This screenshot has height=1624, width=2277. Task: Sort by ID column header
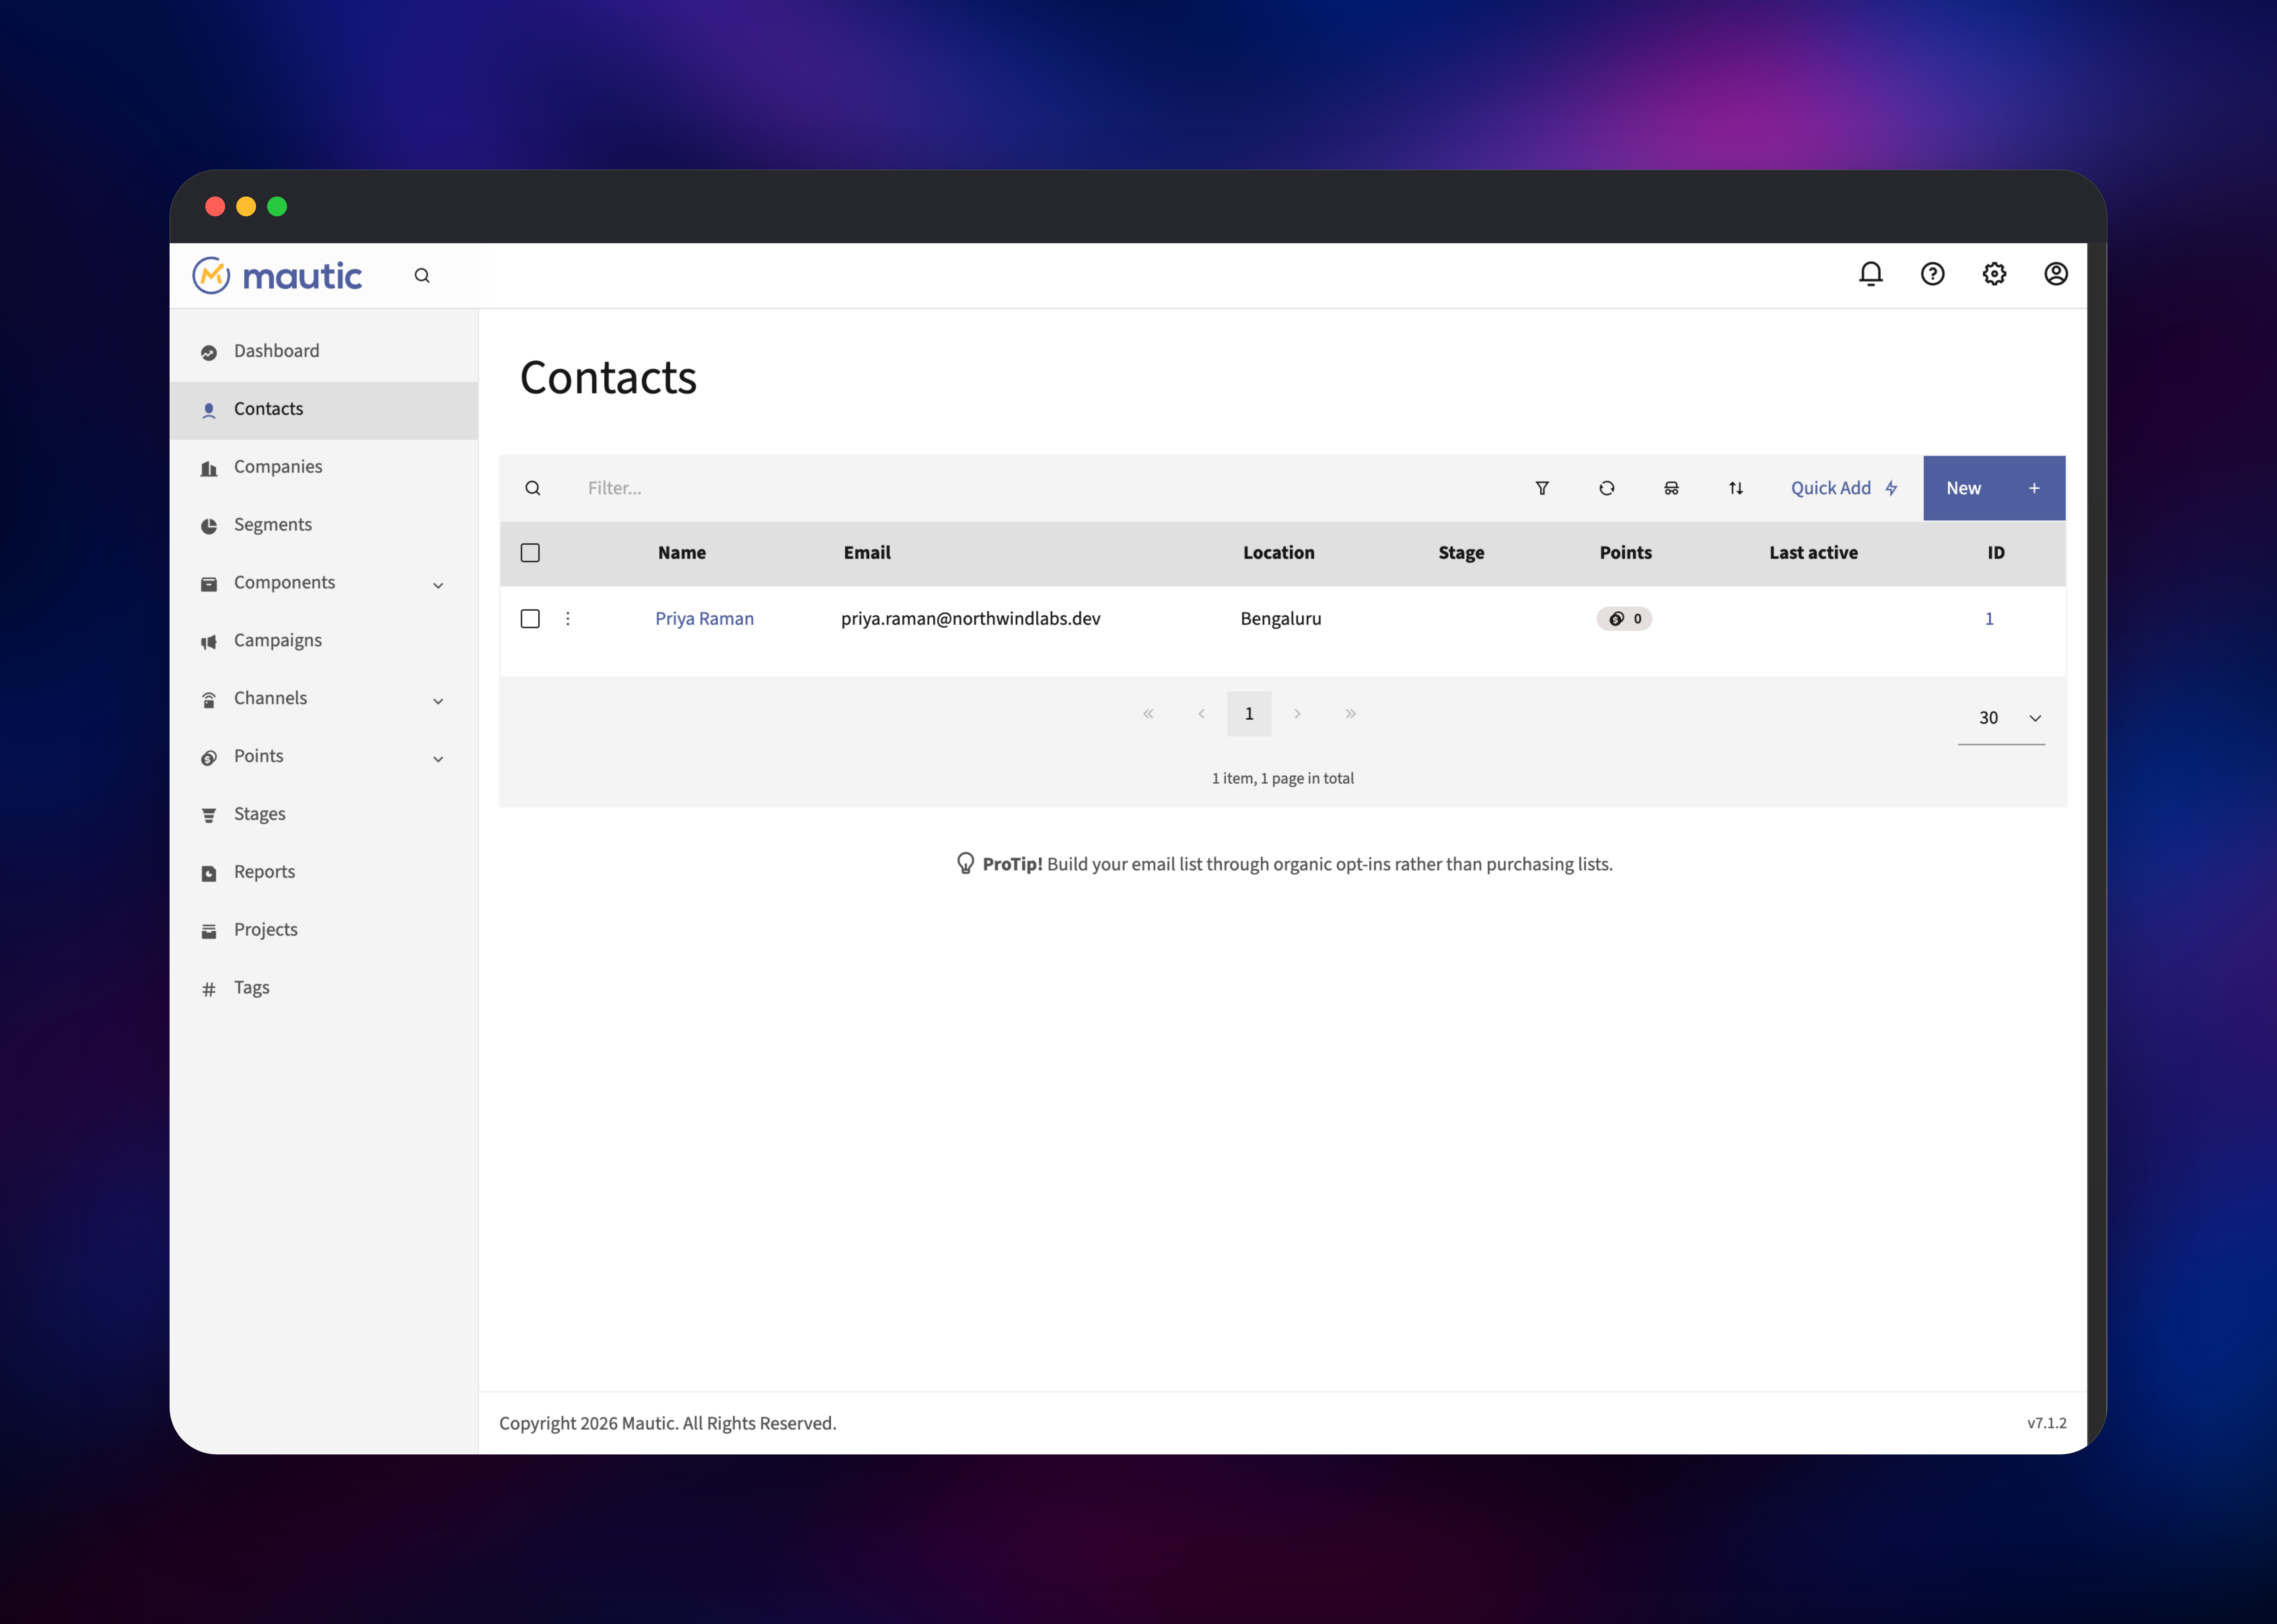click(1996, 553)
